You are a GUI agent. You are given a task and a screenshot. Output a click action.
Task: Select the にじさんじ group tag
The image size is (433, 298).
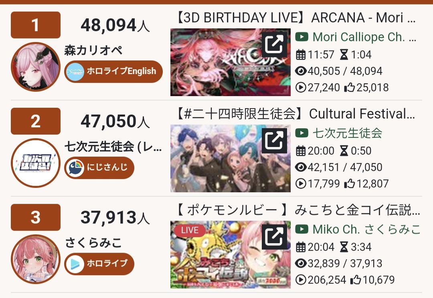tap(99, 167)
